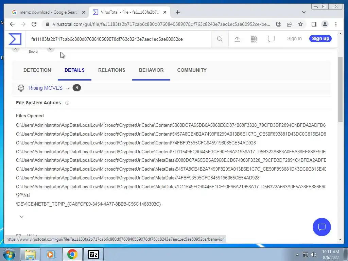
Task: Share this page icon
Action: coord(290,24)
